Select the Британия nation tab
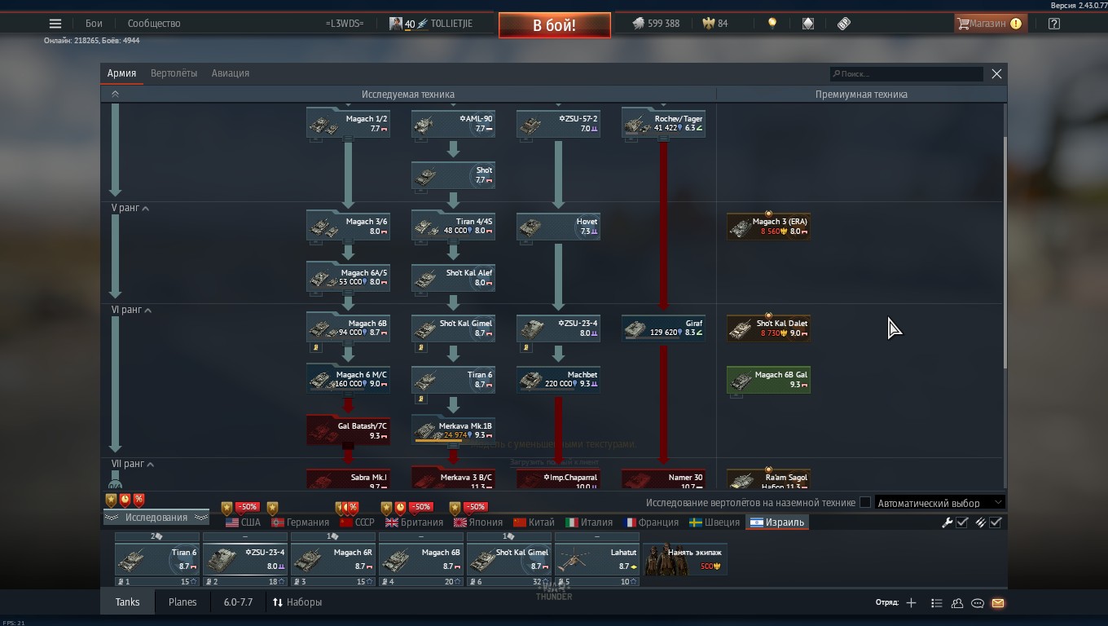Screen dimensions: 1108x626 tap(414, 522)
